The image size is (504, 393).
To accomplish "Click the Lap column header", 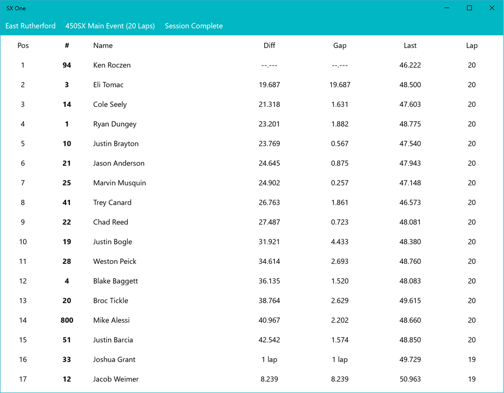I will coord(471,46).
